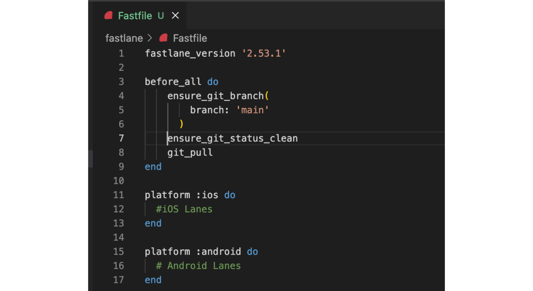Click line number 7 in the gutter

tap(121, 138)
